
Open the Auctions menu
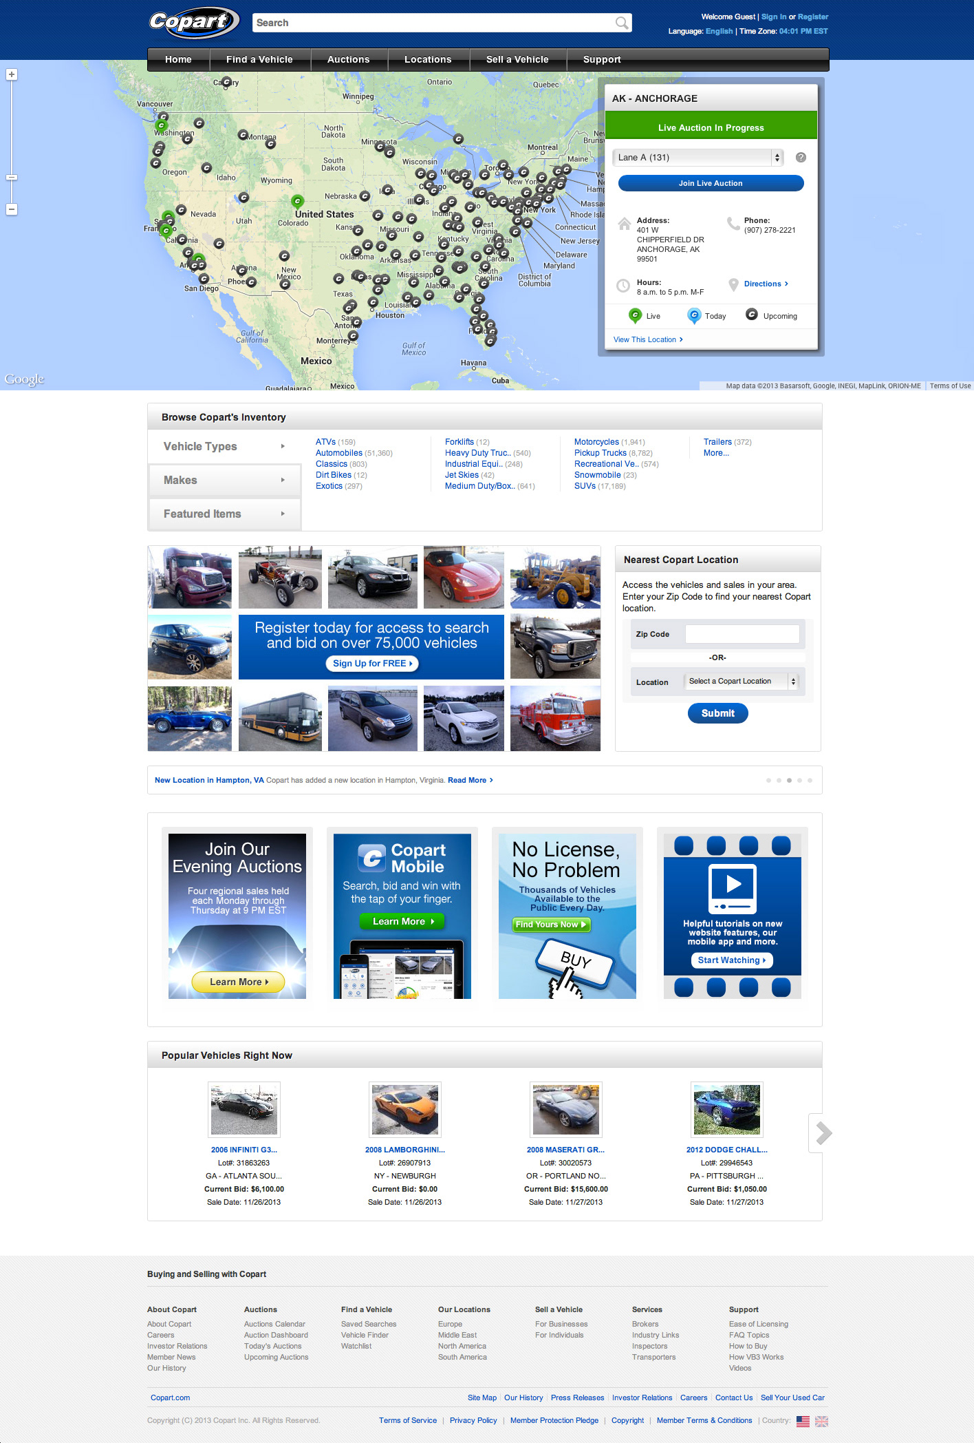click(349, 60)
